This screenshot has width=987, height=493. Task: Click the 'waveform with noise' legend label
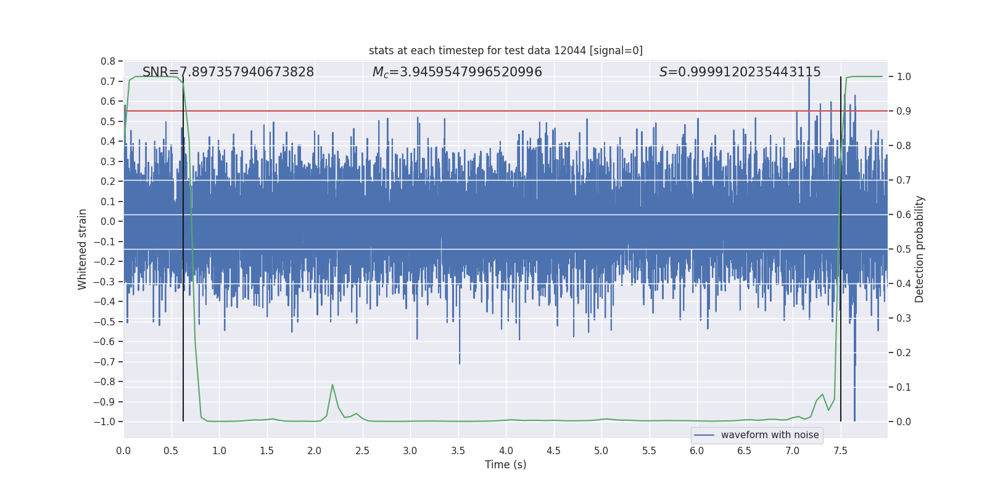pos(769,435)
